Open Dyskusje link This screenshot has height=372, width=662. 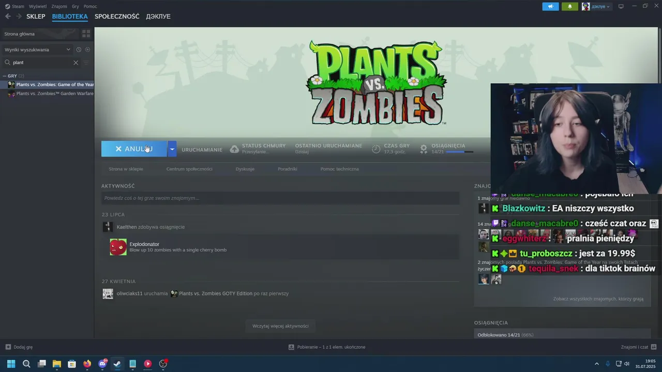click(x=245, y=169)
